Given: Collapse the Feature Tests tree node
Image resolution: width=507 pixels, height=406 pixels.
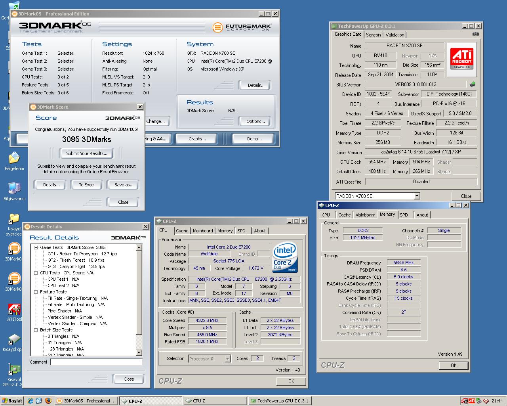Looking at the screenshot, I should (36, 292).
